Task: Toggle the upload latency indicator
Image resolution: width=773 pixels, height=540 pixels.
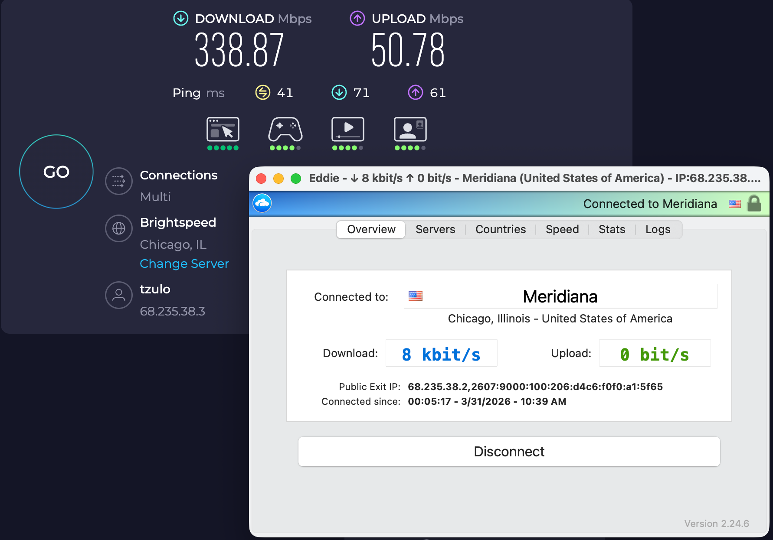Action: (415, 92)
